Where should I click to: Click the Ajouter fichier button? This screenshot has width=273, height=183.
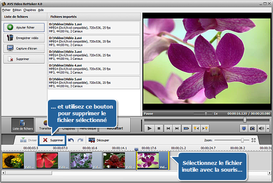point(24,27)
